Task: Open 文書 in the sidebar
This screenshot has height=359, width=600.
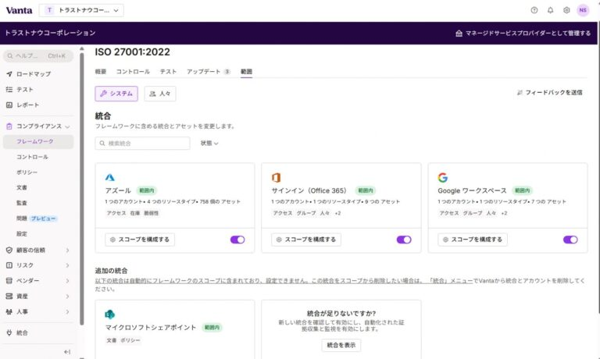Action: pyautogui.click(x=22, y=188)
